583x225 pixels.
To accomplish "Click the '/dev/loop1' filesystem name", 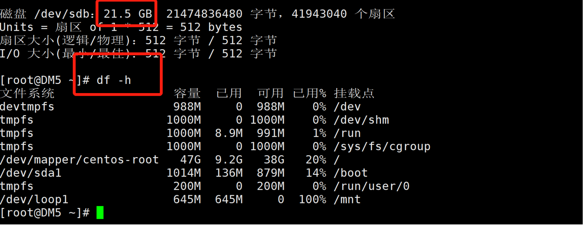I will [34, 200].
